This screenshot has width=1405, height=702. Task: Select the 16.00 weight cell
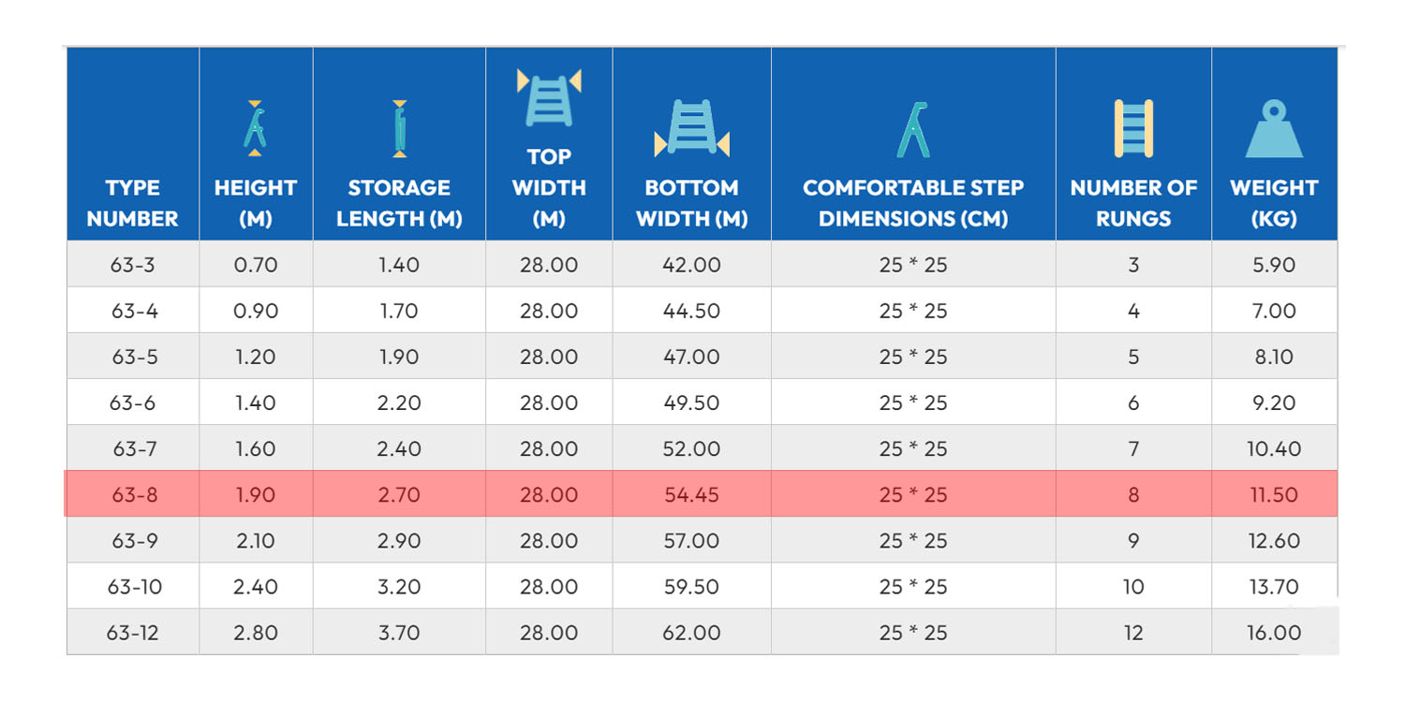click(1274, 633)
